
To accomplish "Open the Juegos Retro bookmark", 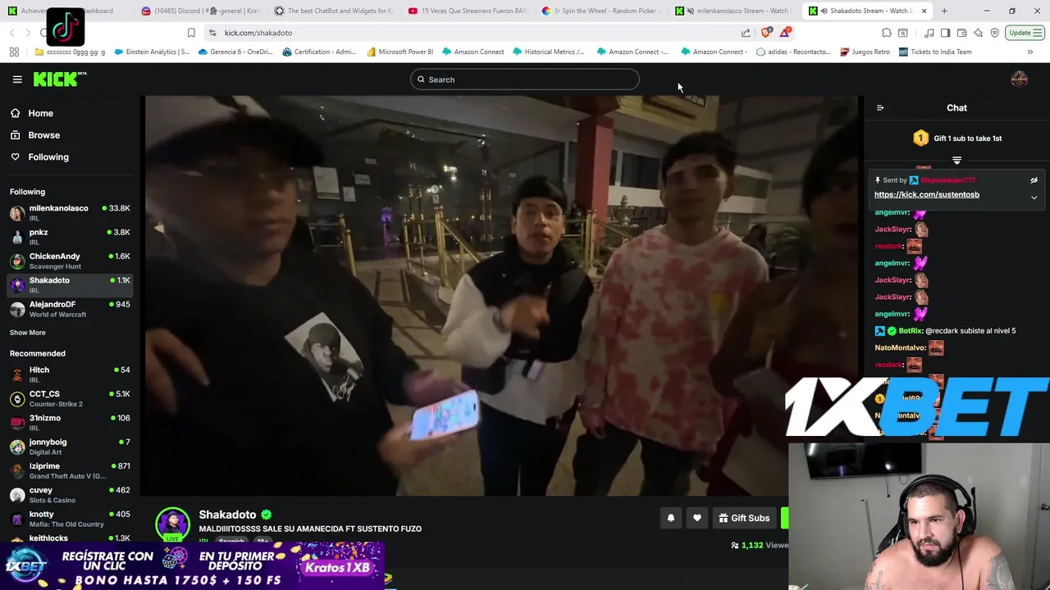I will tap(865, 52).
